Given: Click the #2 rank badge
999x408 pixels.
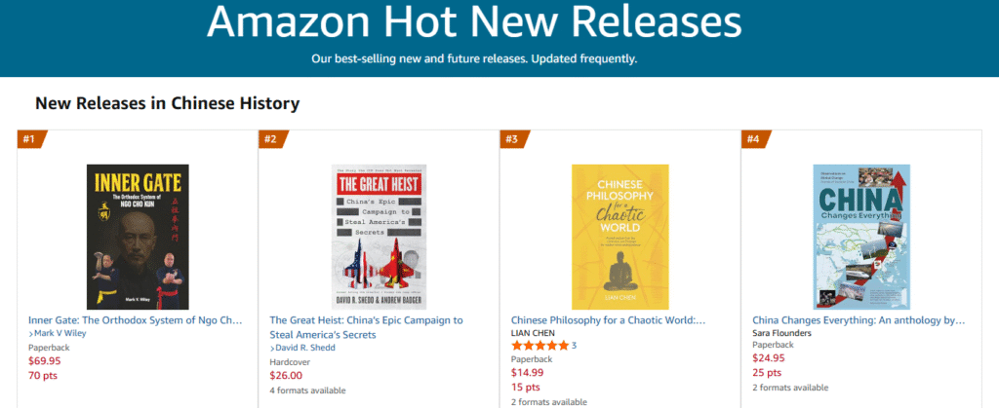Looking at the screenshot, I should point(271,139).
